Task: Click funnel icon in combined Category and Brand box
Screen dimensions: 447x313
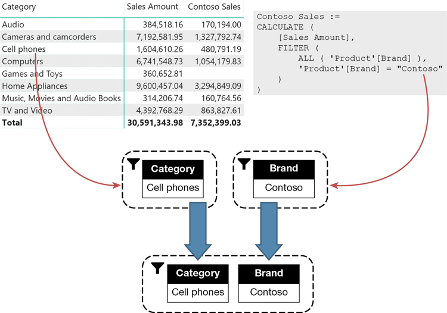Action: tap(158, 268)
